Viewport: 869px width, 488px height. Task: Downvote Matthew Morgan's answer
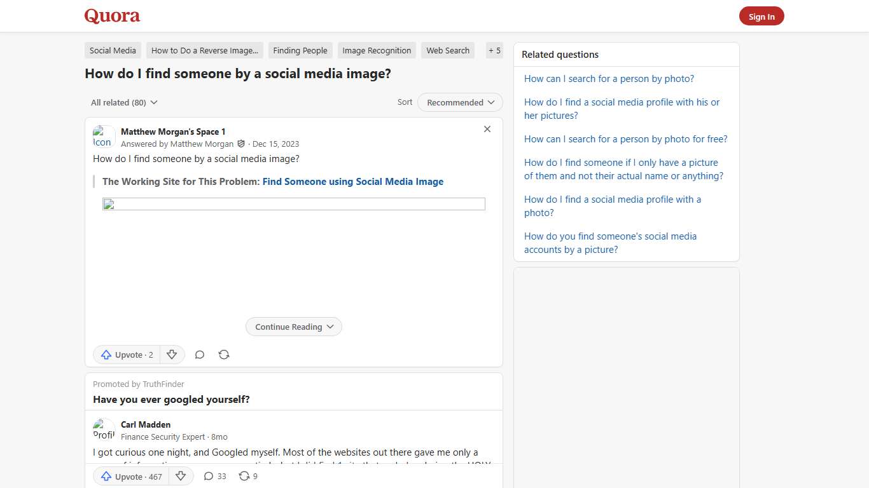coord(172,355)
